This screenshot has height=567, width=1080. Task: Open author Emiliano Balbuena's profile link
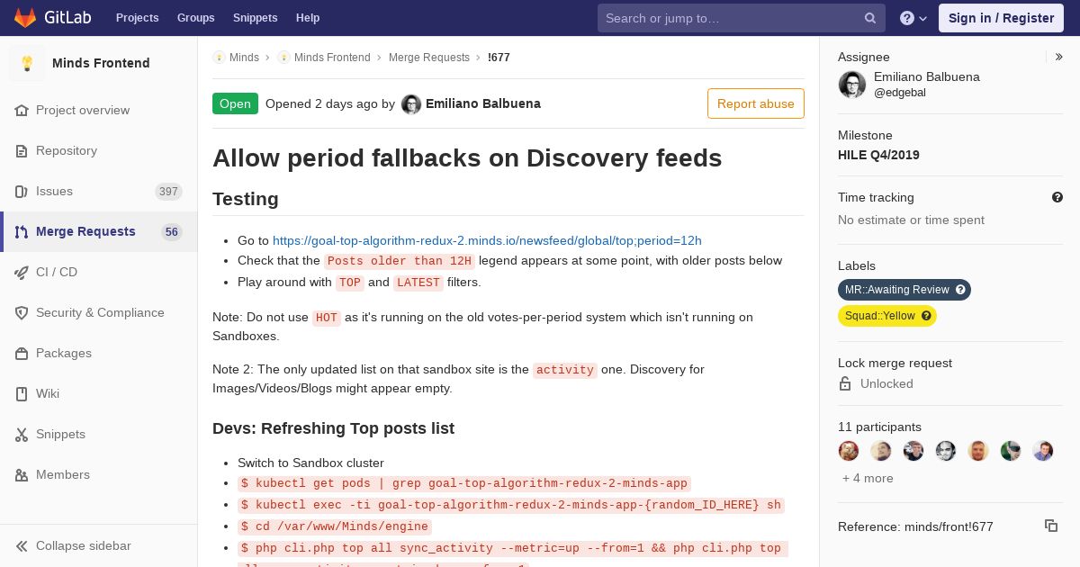[483, 103]
